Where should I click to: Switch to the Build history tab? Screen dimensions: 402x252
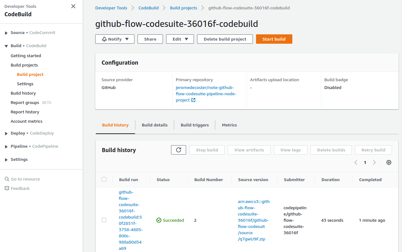tap(115, 125)
